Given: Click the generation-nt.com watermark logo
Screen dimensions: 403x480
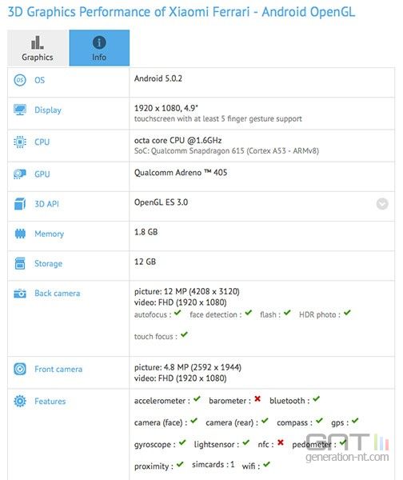Looking at the screenshot, I should click(347, 448).
